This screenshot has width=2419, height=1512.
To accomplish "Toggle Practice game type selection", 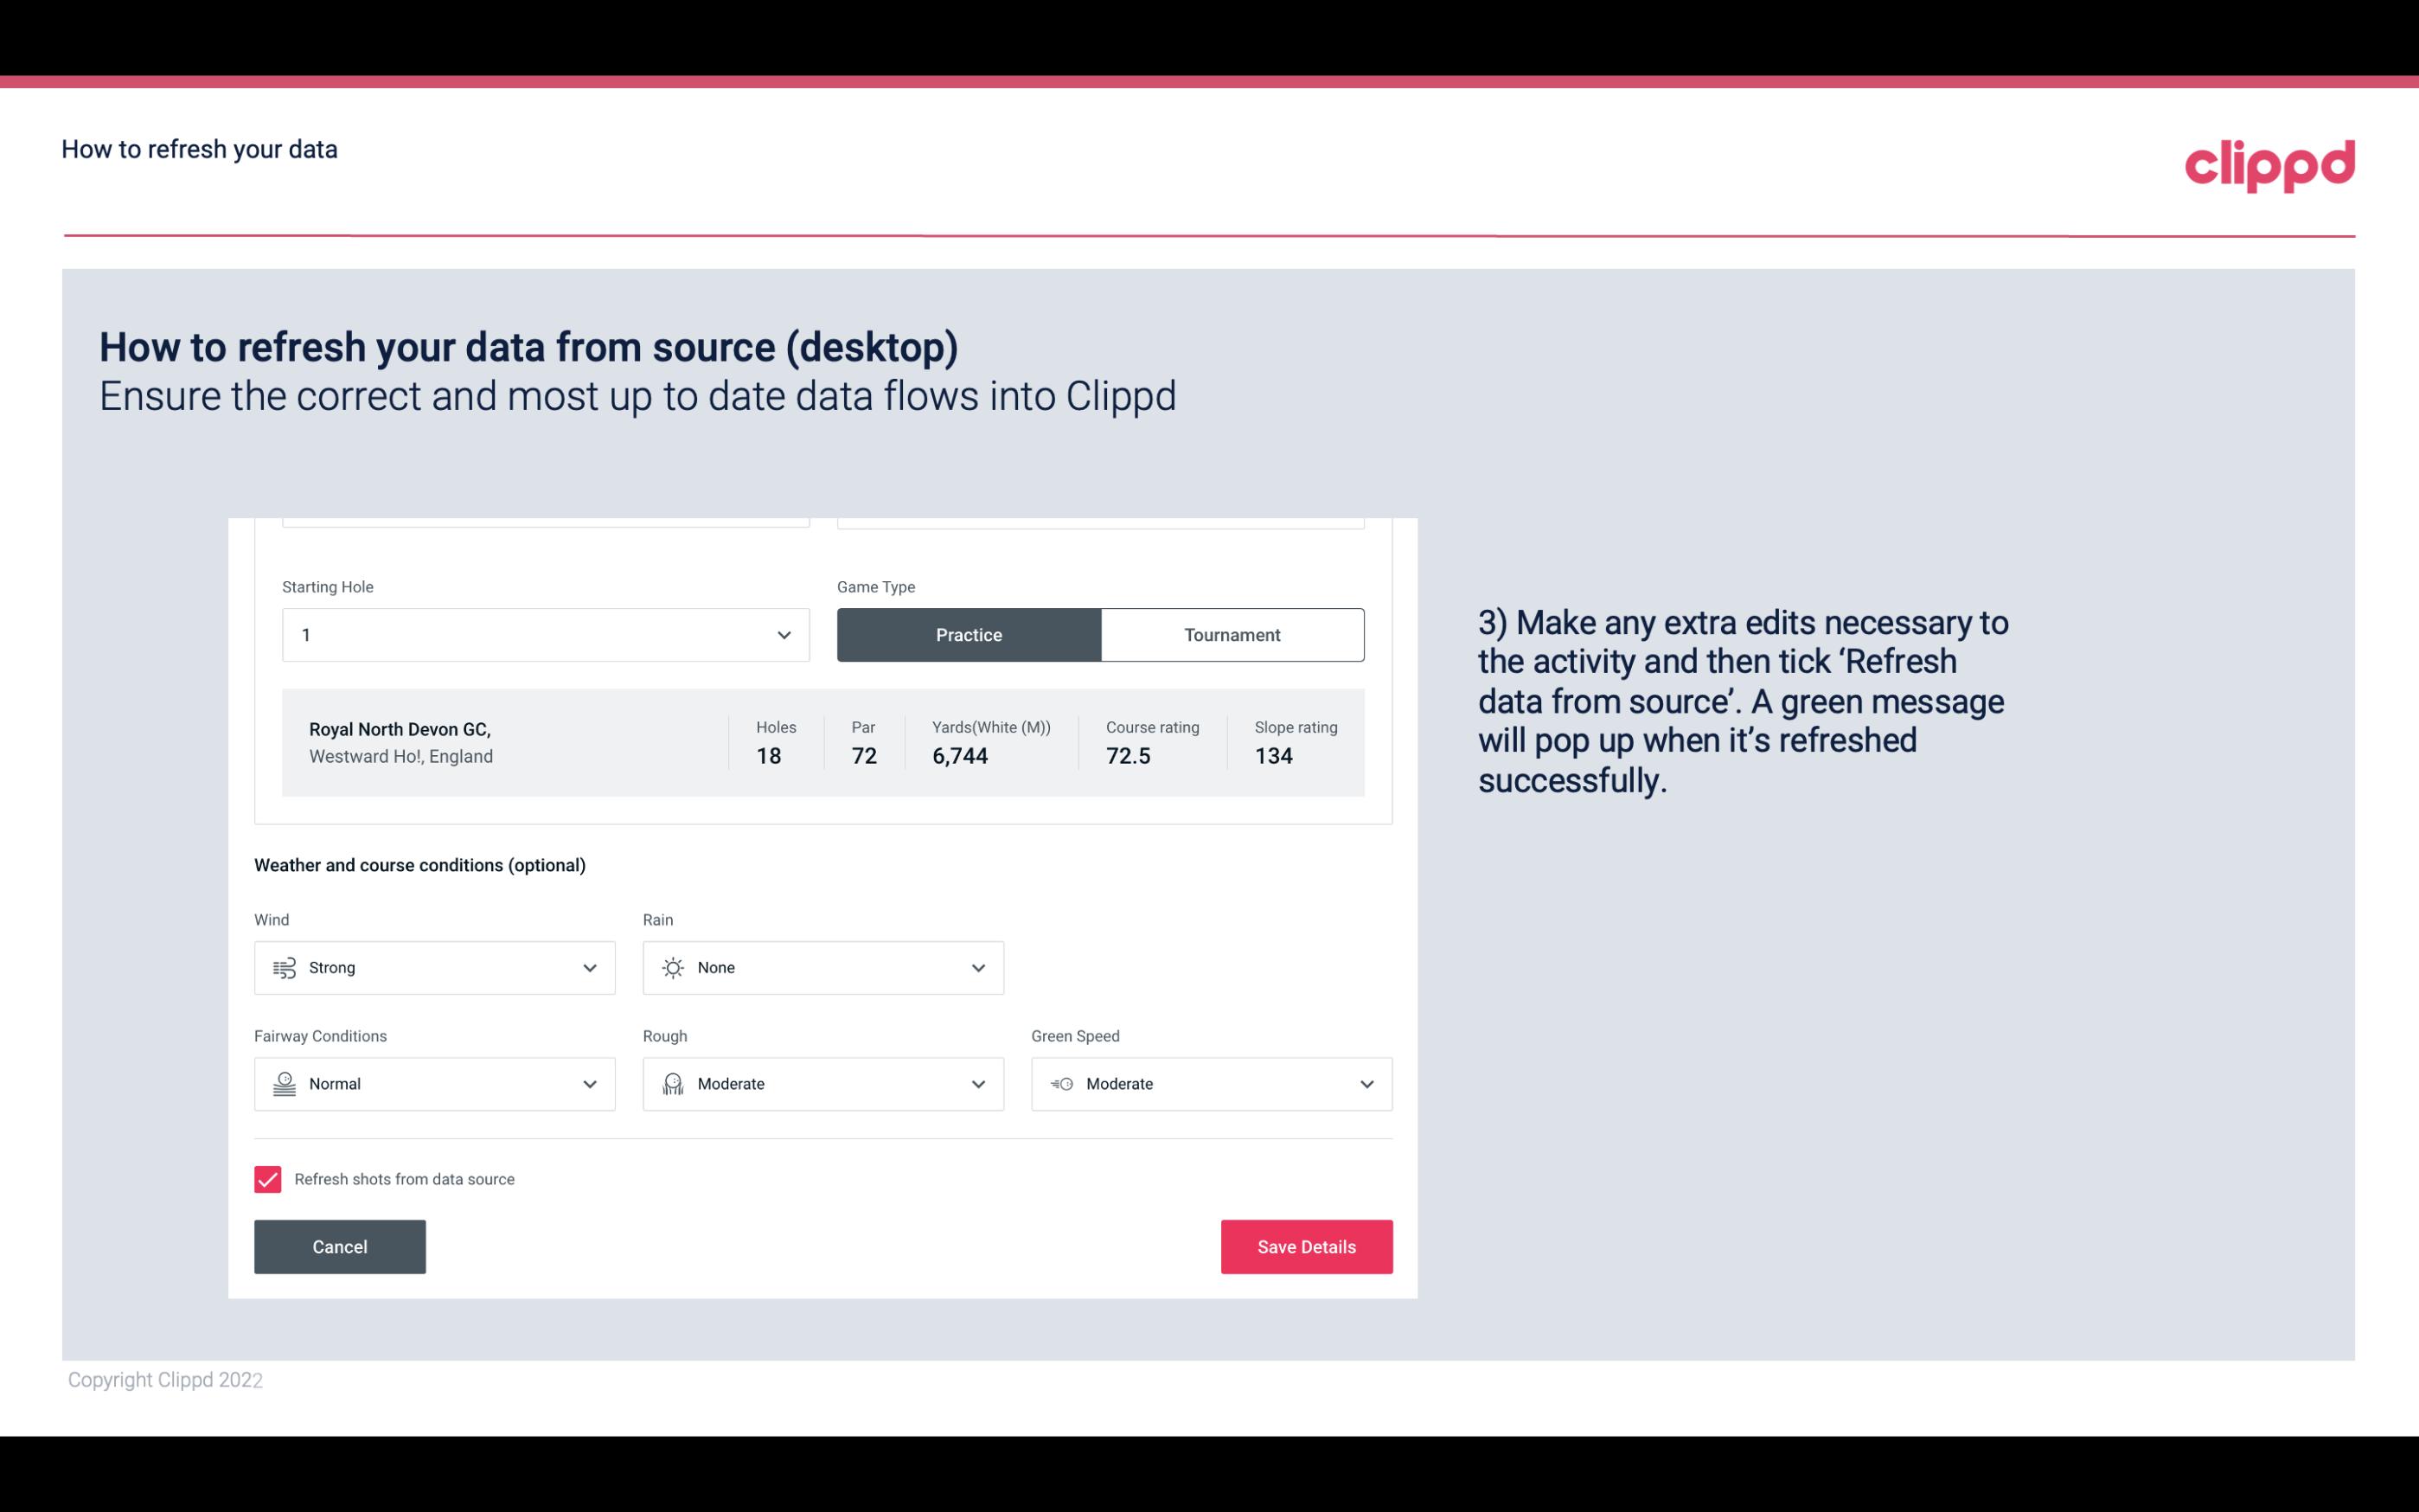I will coord(970,634).
